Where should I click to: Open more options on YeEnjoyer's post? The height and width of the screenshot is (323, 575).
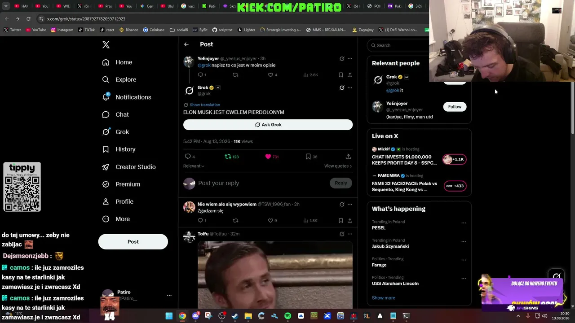[350, 59]
